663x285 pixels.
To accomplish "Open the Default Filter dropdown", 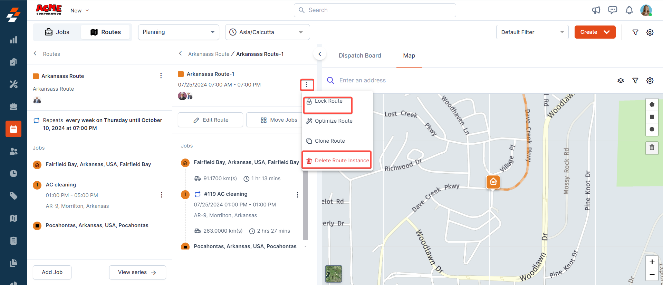I will [532, 32].
